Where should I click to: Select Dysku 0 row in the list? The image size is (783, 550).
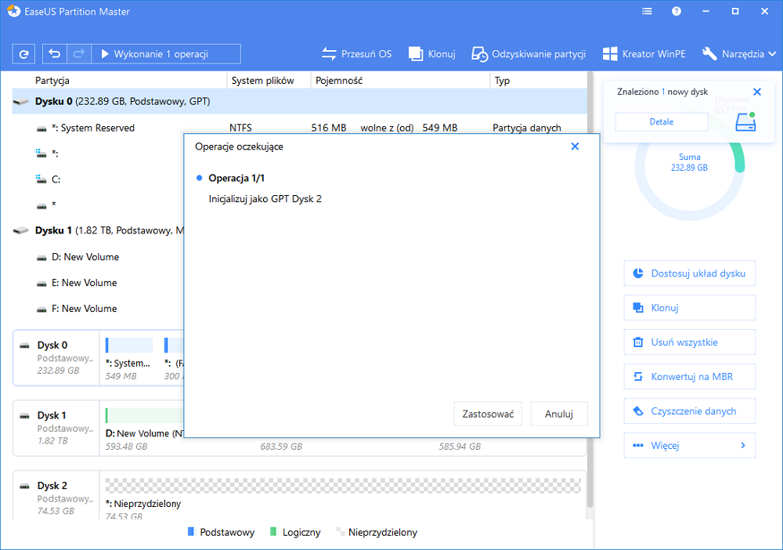[300, 101]
